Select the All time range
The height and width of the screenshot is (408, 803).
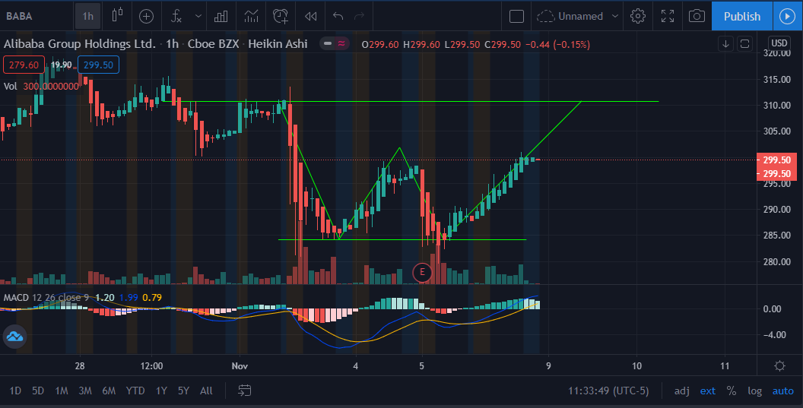tap(206, 391)
